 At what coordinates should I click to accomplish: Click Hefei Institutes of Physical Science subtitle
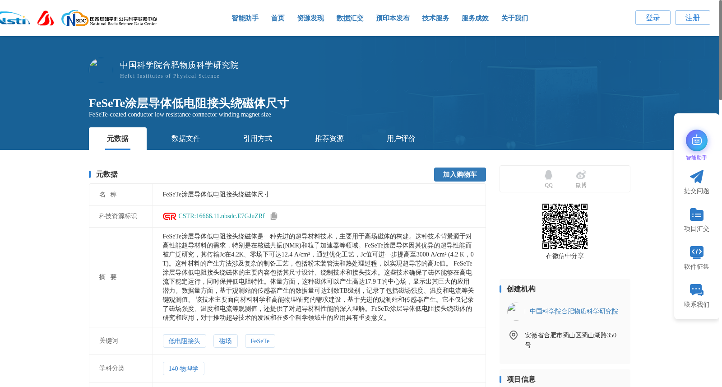tap(170, 76)
